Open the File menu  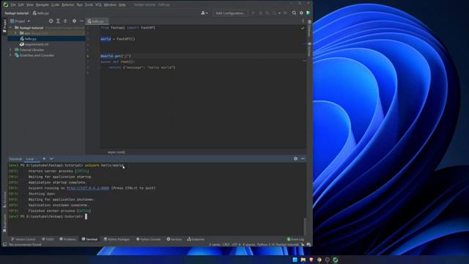[x=13, y=5]
